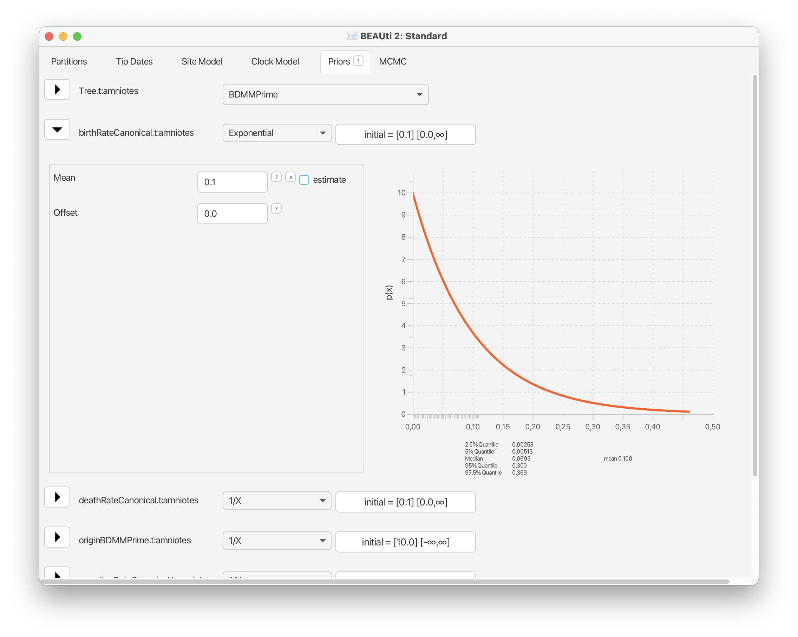This screenshot has height=637, width=798.
Task: Click originBDMMPrime initial = [10.0] [-∞,∞] button
Action: (x=405, y=542)
